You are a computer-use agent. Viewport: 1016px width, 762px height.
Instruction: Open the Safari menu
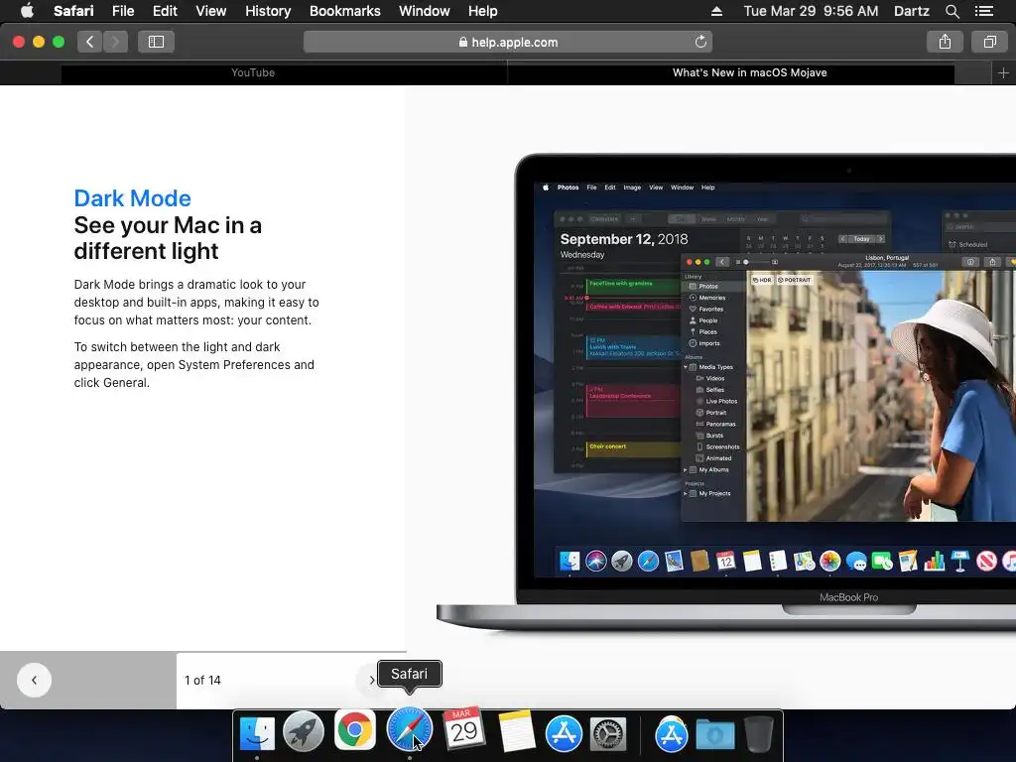tap(73, 11)
